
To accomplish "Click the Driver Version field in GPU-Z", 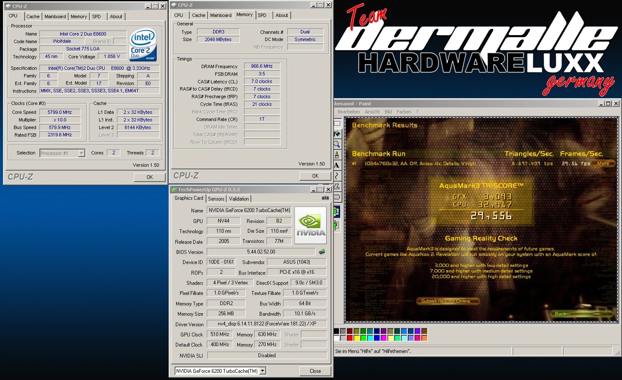I will click(x=267, y=324).
